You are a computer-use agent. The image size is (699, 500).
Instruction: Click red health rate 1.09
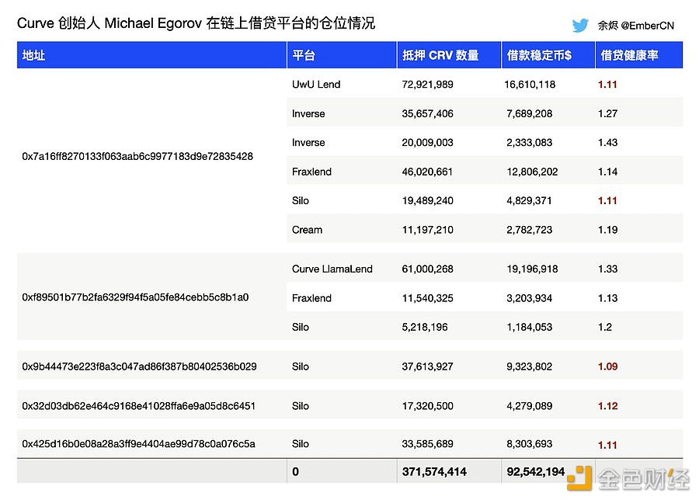pos(607,366)
